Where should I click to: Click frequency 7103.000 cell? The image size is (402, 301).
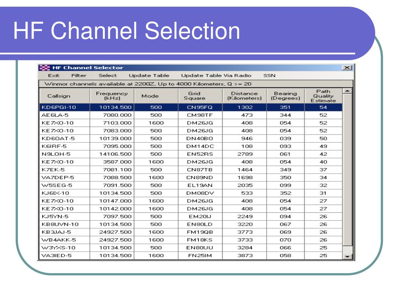click(x=112, y=123)
